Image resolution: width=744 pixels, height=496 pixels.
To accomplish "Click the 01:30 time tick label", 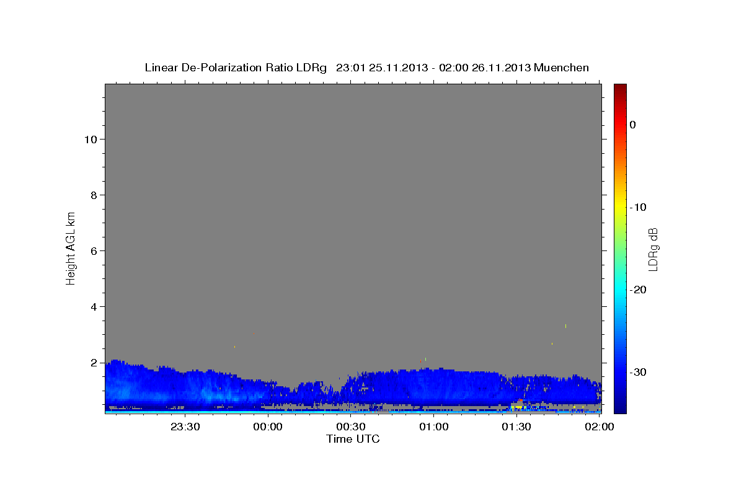I will click(x=516, y=427).
